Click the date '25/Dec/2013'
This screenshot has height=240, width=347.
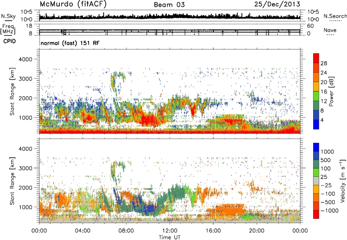coord(277,4)
